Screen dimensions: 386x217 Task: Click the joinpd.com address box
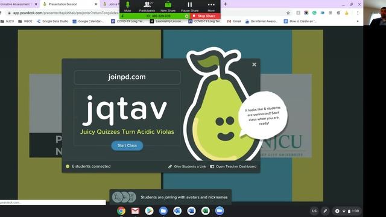127,77
